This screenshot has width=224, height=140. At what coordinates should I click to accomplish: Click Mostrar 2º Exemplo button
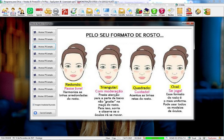click(x=44, y=39)
